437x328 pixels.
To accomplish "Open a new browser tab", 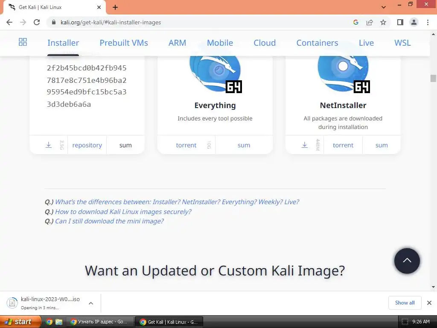I will click(x=115, y=7).
